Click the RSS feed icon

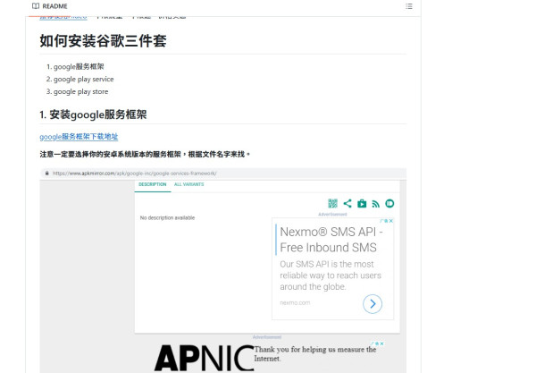(x=376, y=204)
